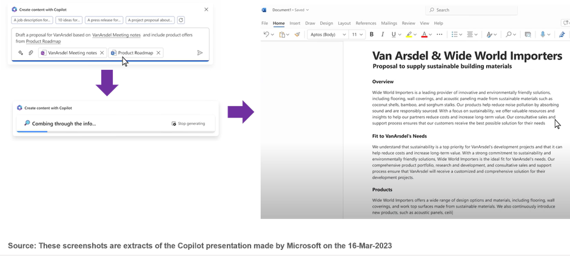
Task: Open the Aptos (Body) font dropdown
Action: tap(328, 35)
